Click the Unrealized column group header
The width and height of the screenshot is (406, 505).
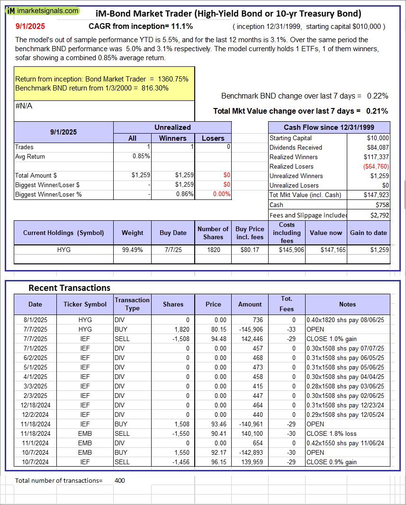pos(172,127)
